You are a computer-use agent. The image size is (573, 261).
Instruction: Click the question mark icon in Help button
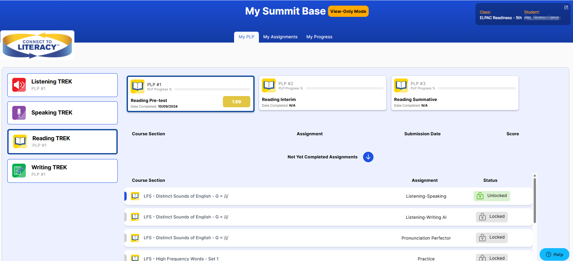coord(549,254)
